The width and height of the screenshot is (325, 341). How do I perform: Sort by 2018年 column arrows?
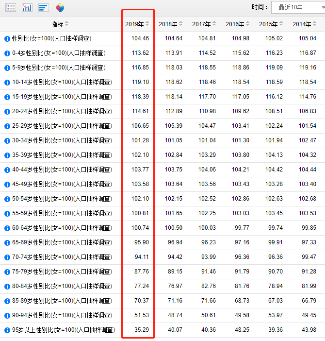pos(180,23)
